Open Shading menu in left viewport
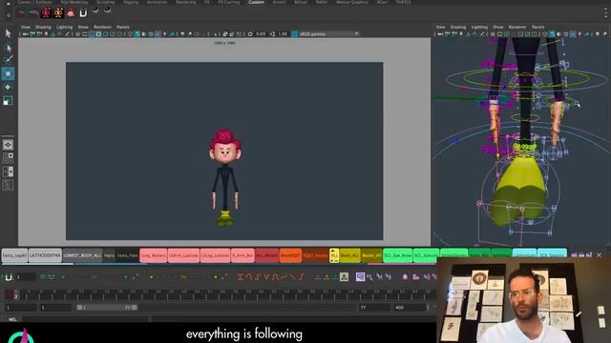The image size is (611, 343). (43, 28)
